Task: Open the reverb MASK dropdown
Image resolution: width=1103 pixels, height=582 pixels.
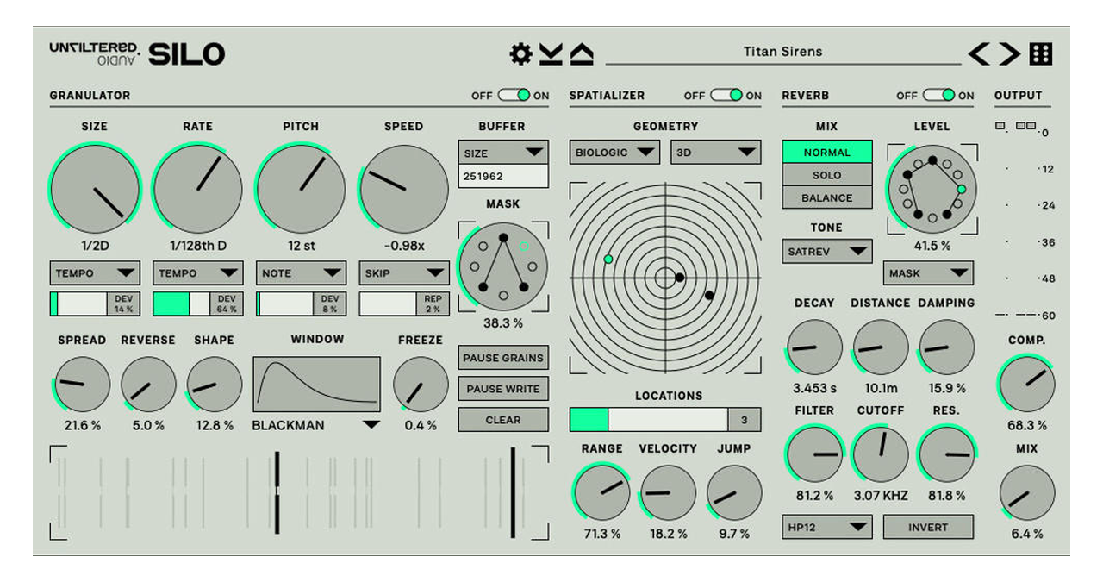Action: click(x=928, y=273)
